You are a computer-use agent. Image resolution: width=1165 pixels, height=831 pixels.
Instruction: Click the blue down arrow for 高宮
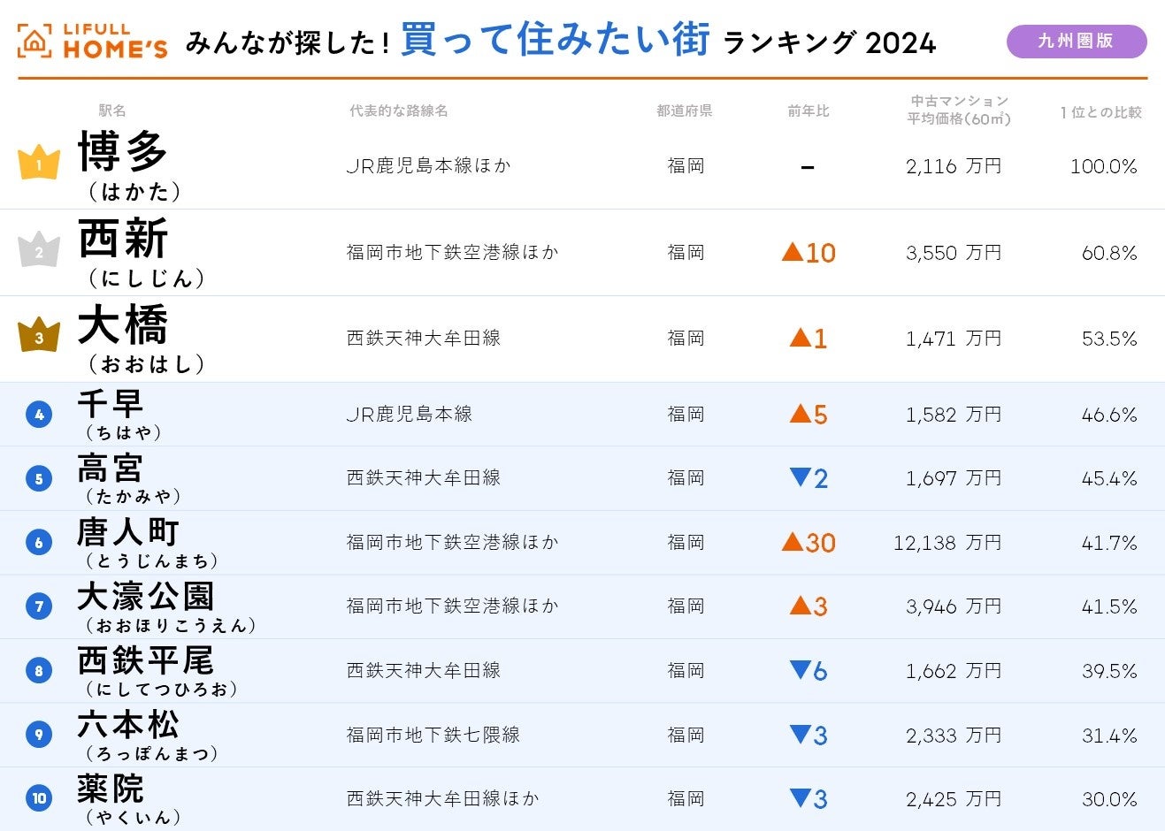point(800,477)
